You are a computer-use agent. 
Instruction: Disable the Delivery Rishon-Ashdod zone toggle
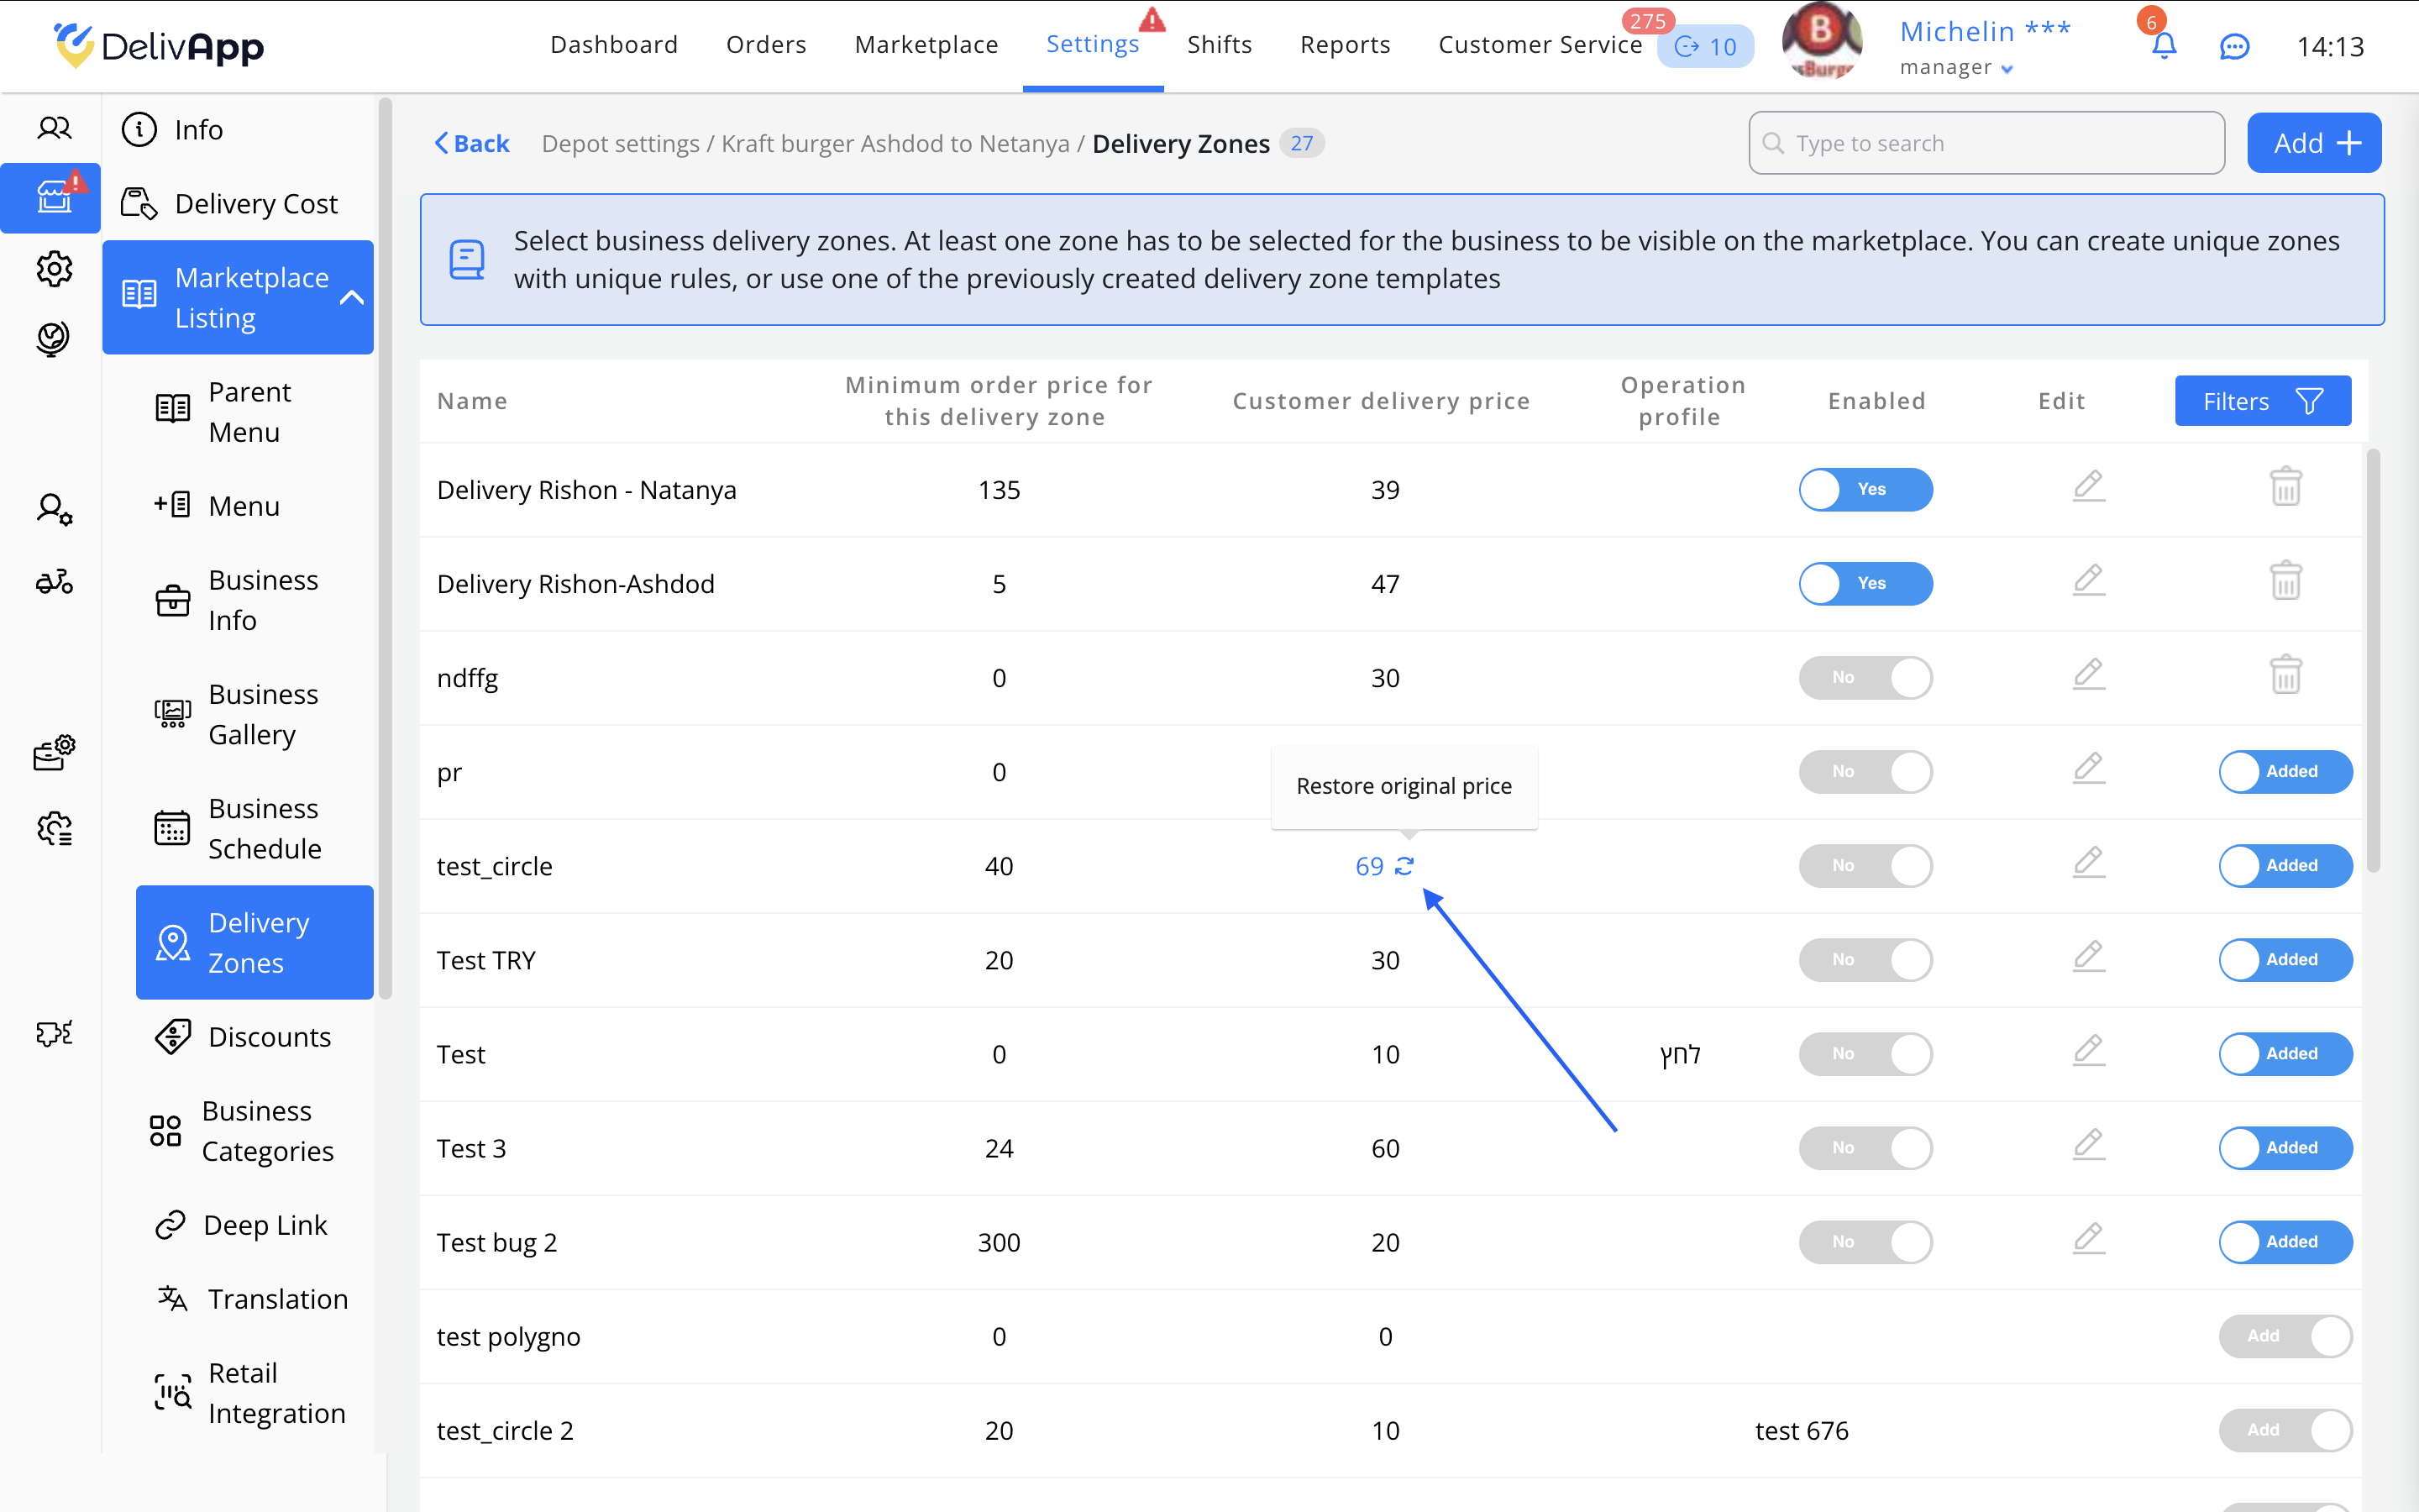1865,583
